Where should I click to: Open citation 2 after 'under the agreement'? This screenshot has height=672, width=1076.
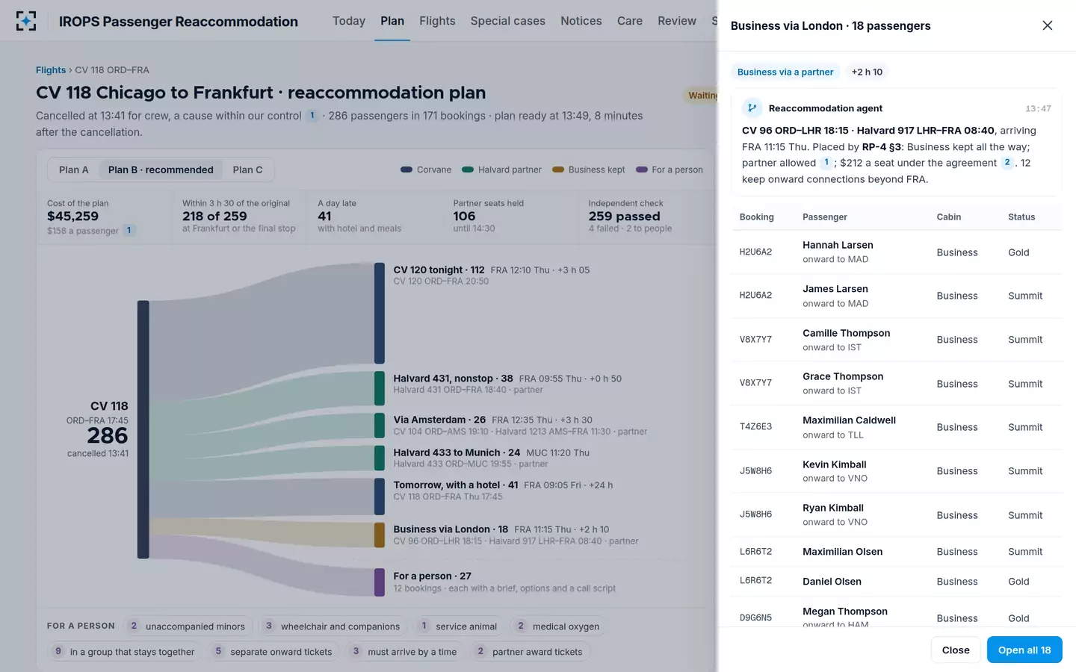pos(1007,163)
